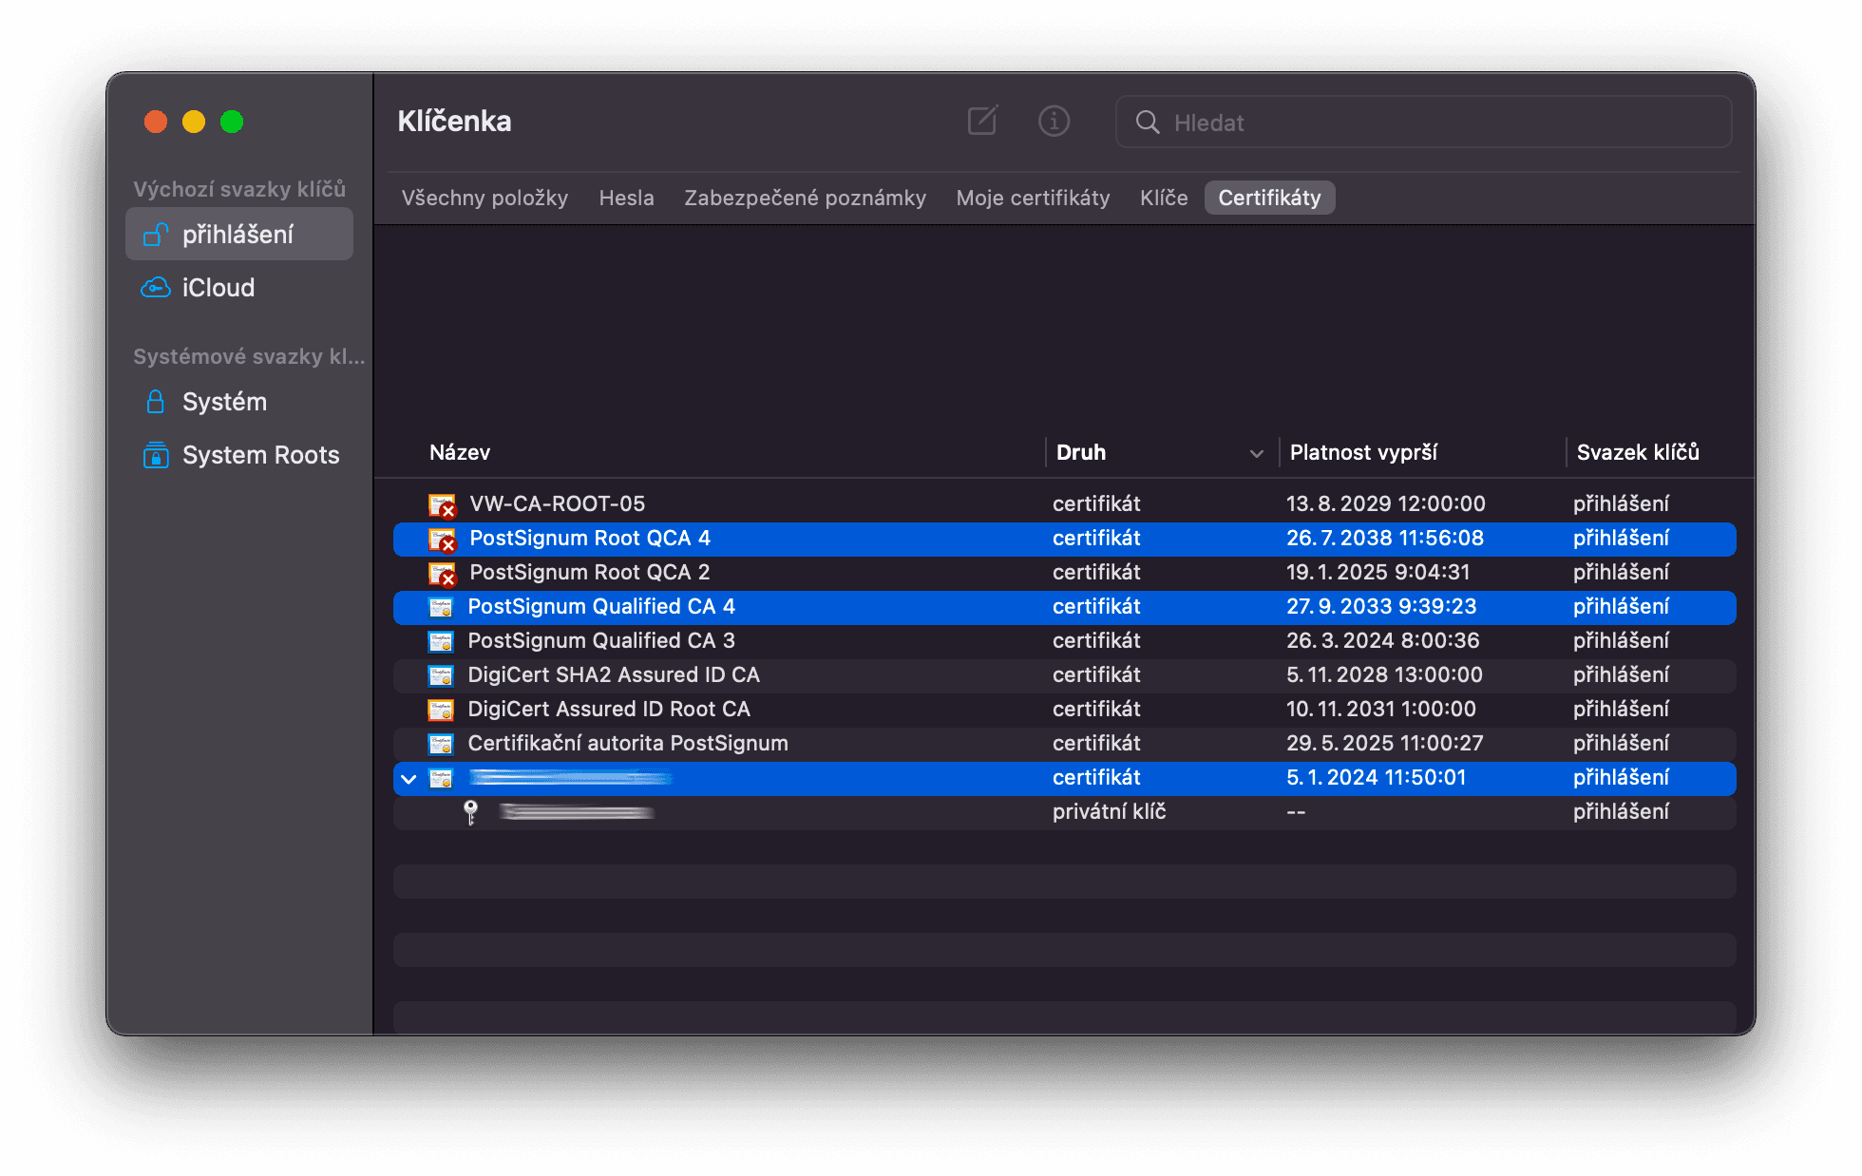This screenshot has height=1176, width=1862.
Task: Click the PostSignum Root QCA 2 certificate icon
Action: pyautogui.click(x=442, y=573)
